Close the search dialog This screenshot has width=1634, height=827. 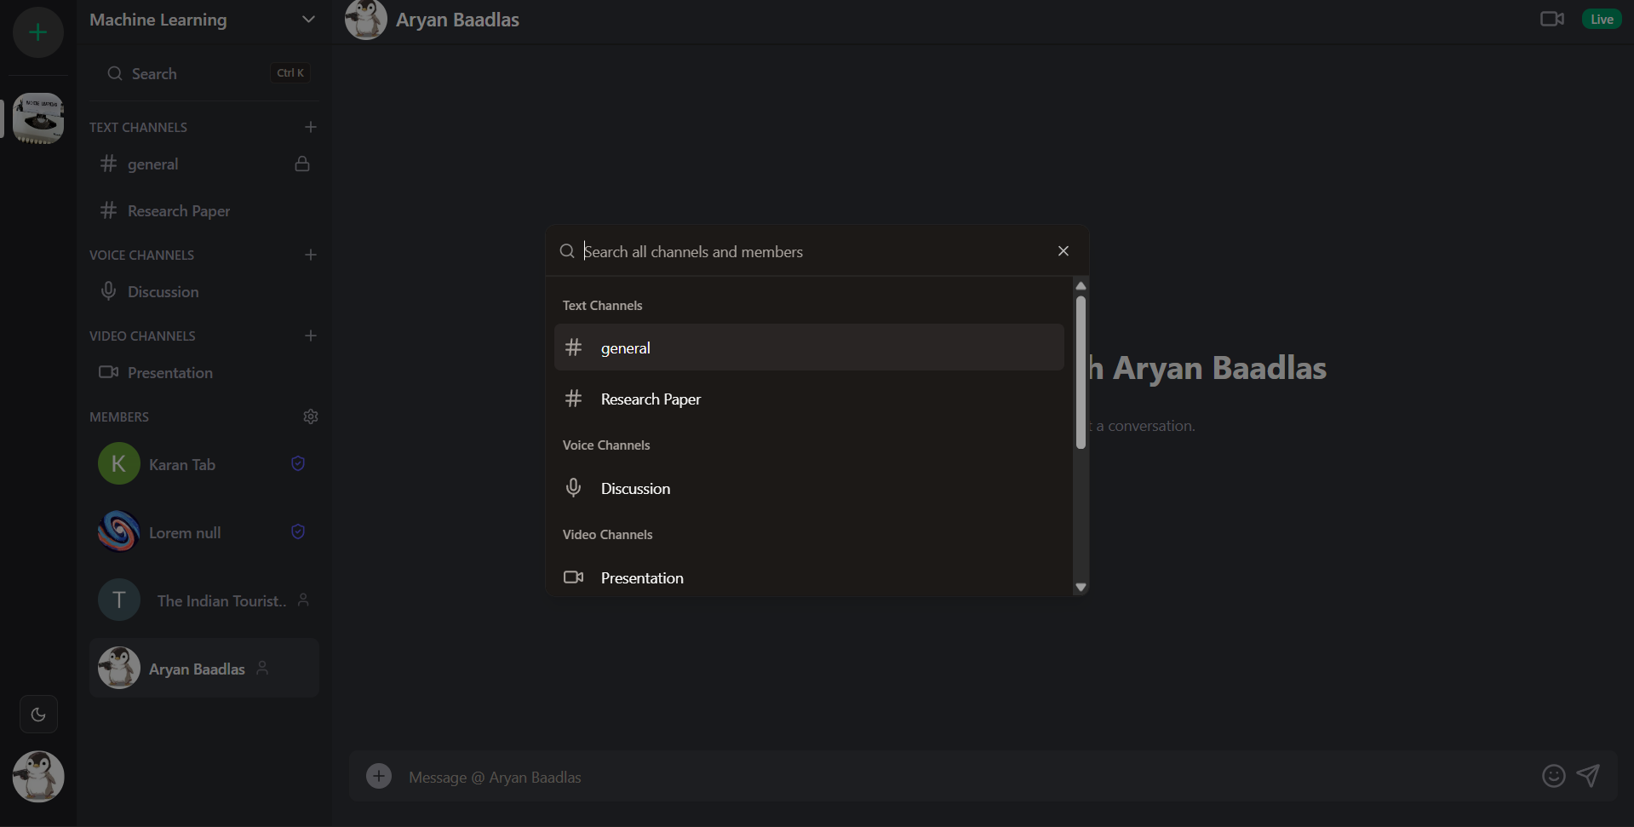click(1063, 251)
